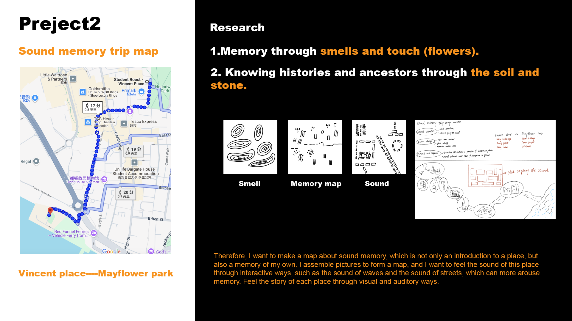Click the roundabout on the map near Bugle St
This screenshot has width=572, height=321.
(x=78, y=205)
